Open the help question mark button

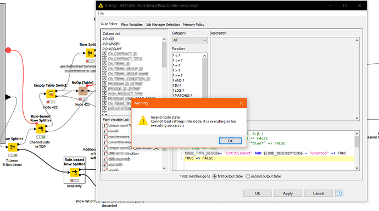point(339,193)
